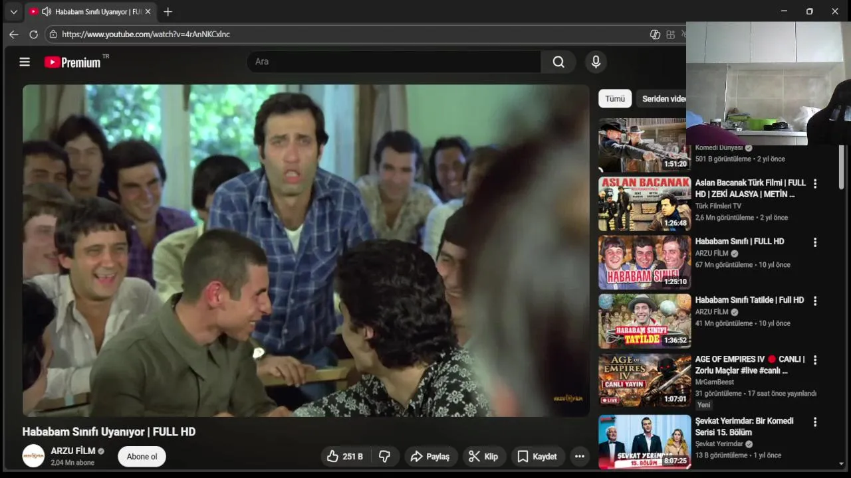Open MrGamBeest channel link
The image size is (851, 478).
(715, 382)
